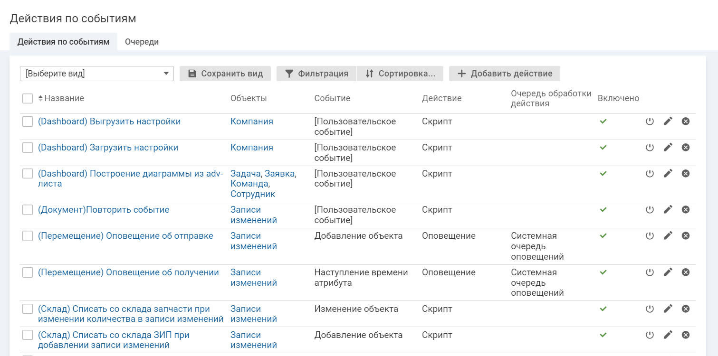Sort by the Название column header
Screen dimensions: 718x356
point(64,98)
